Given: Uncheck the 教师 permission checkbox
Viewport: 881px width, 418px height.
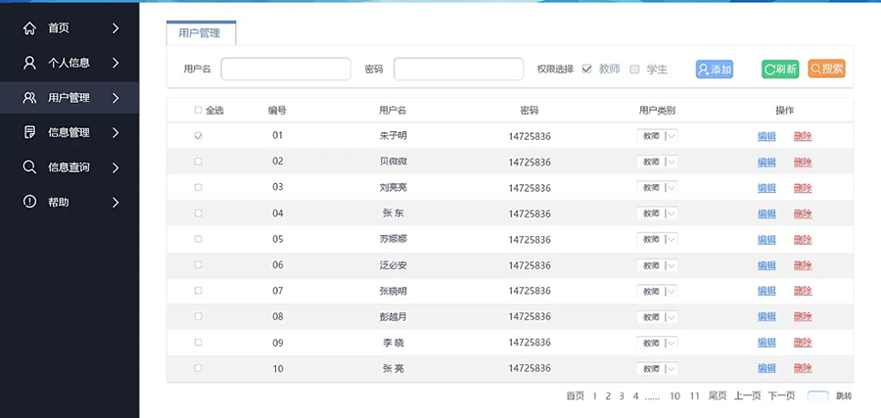Looking at the screenshot, I should [587, 70].
